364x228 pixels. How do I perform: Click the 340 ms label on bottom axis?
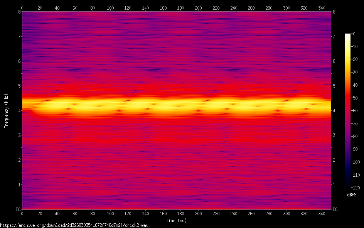(x=322, y=213)
